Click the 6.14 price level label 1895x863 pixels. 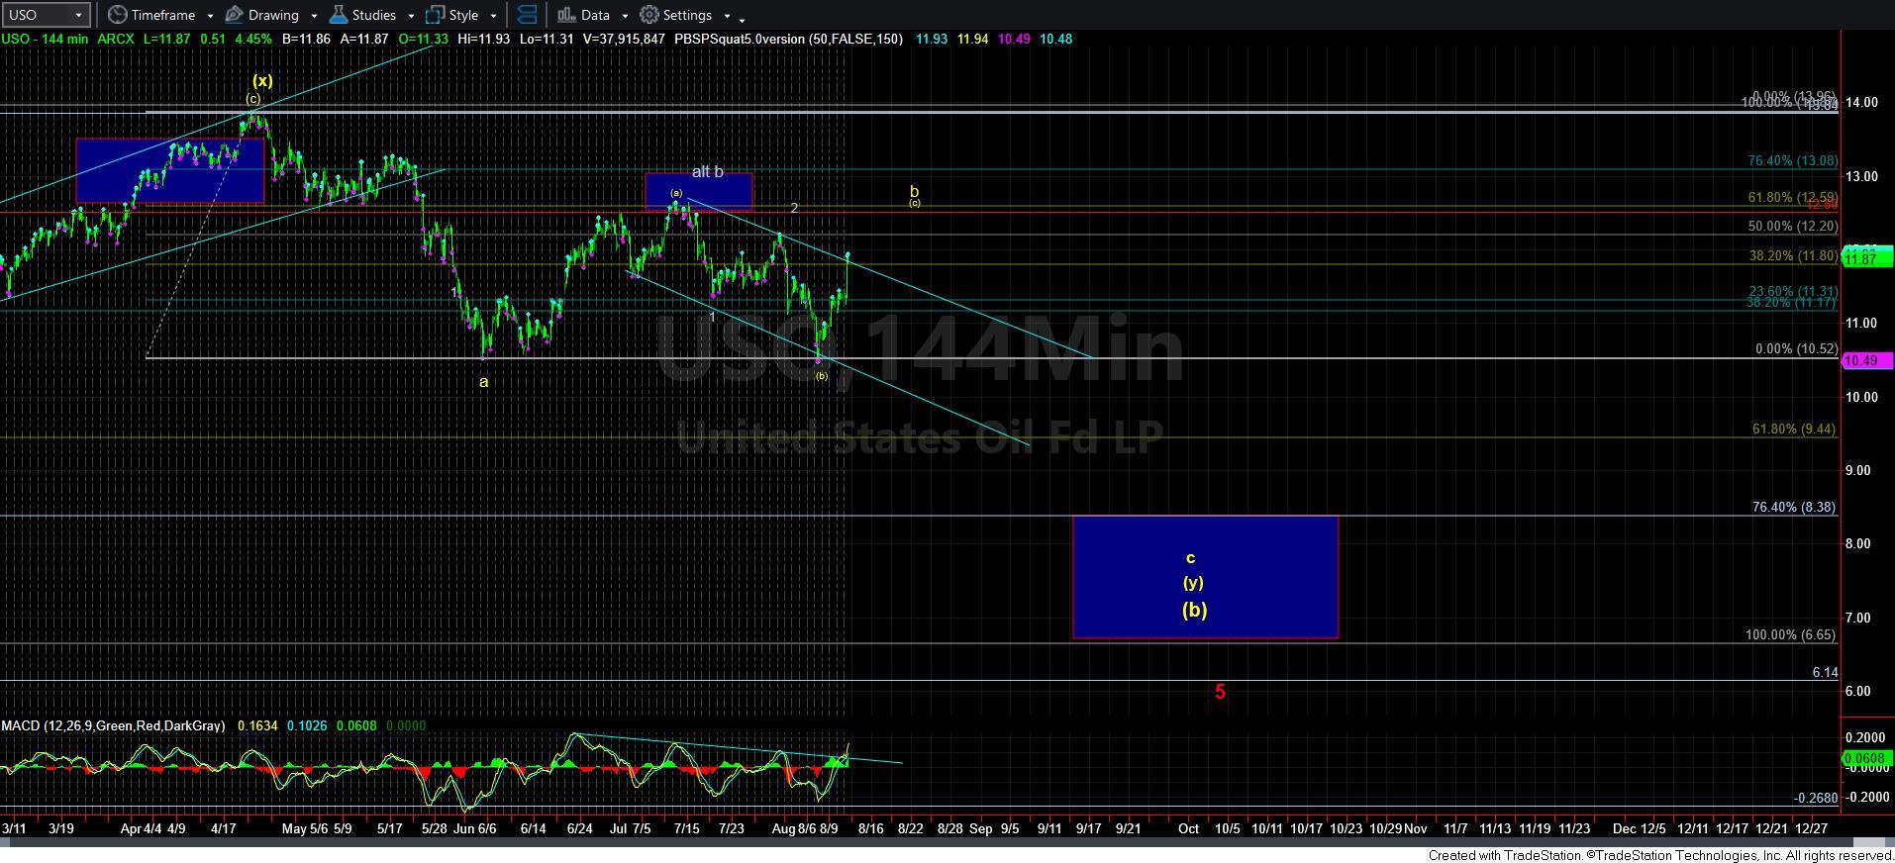click(x=1825, y=672)
